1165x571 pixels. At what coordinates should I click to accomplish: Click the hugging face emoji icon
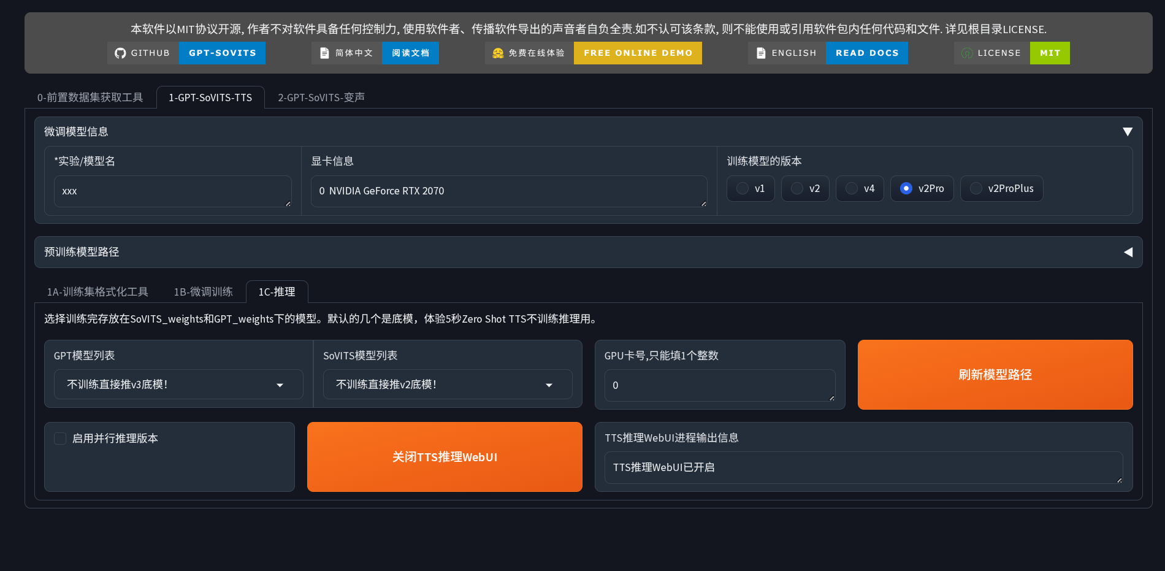tap(498, 53)
